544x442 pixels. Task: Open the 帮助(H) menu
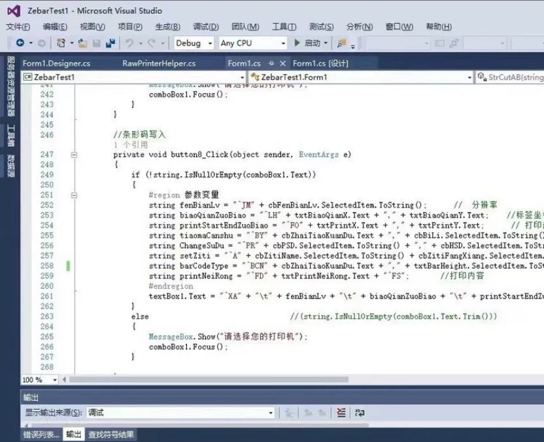tap(439, 27)
